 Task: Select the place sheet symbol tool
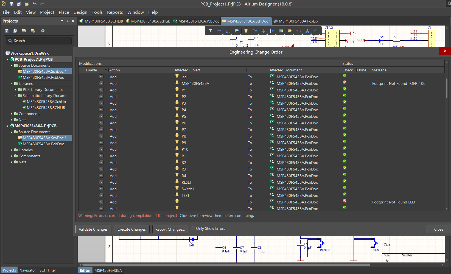(x=281, y=31)
